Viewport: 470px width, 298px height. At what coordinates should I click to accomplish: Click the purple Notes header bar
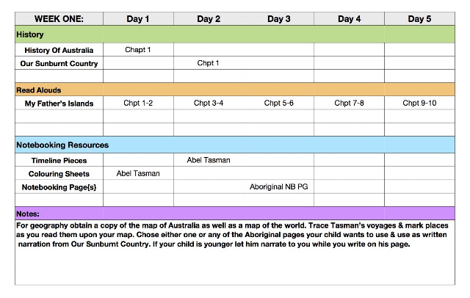[235, 214]
